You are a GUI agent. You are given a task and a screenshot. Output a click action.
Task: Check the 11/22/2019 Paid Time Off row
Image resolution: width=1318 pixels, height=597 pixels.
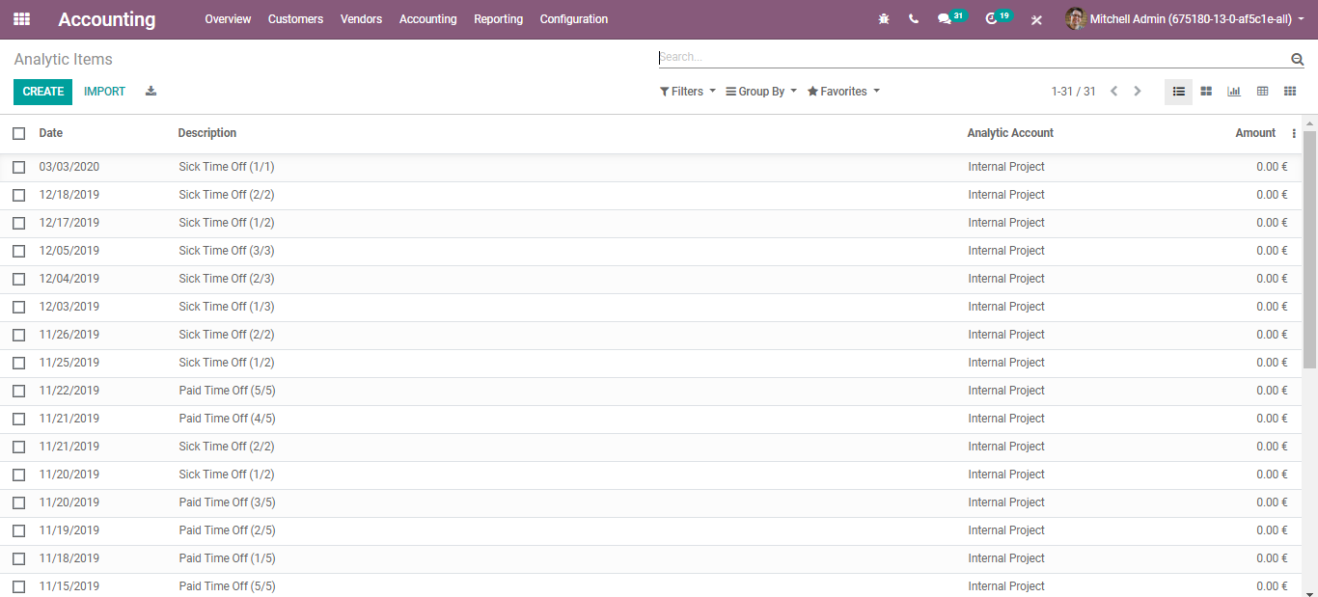19,391
